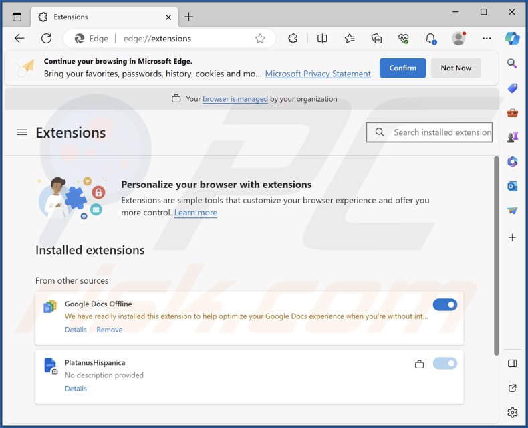The height and width of the screenshot is (428, 528).
Task: Open the tab actions menu icon
Action: [x=17, y=17]
